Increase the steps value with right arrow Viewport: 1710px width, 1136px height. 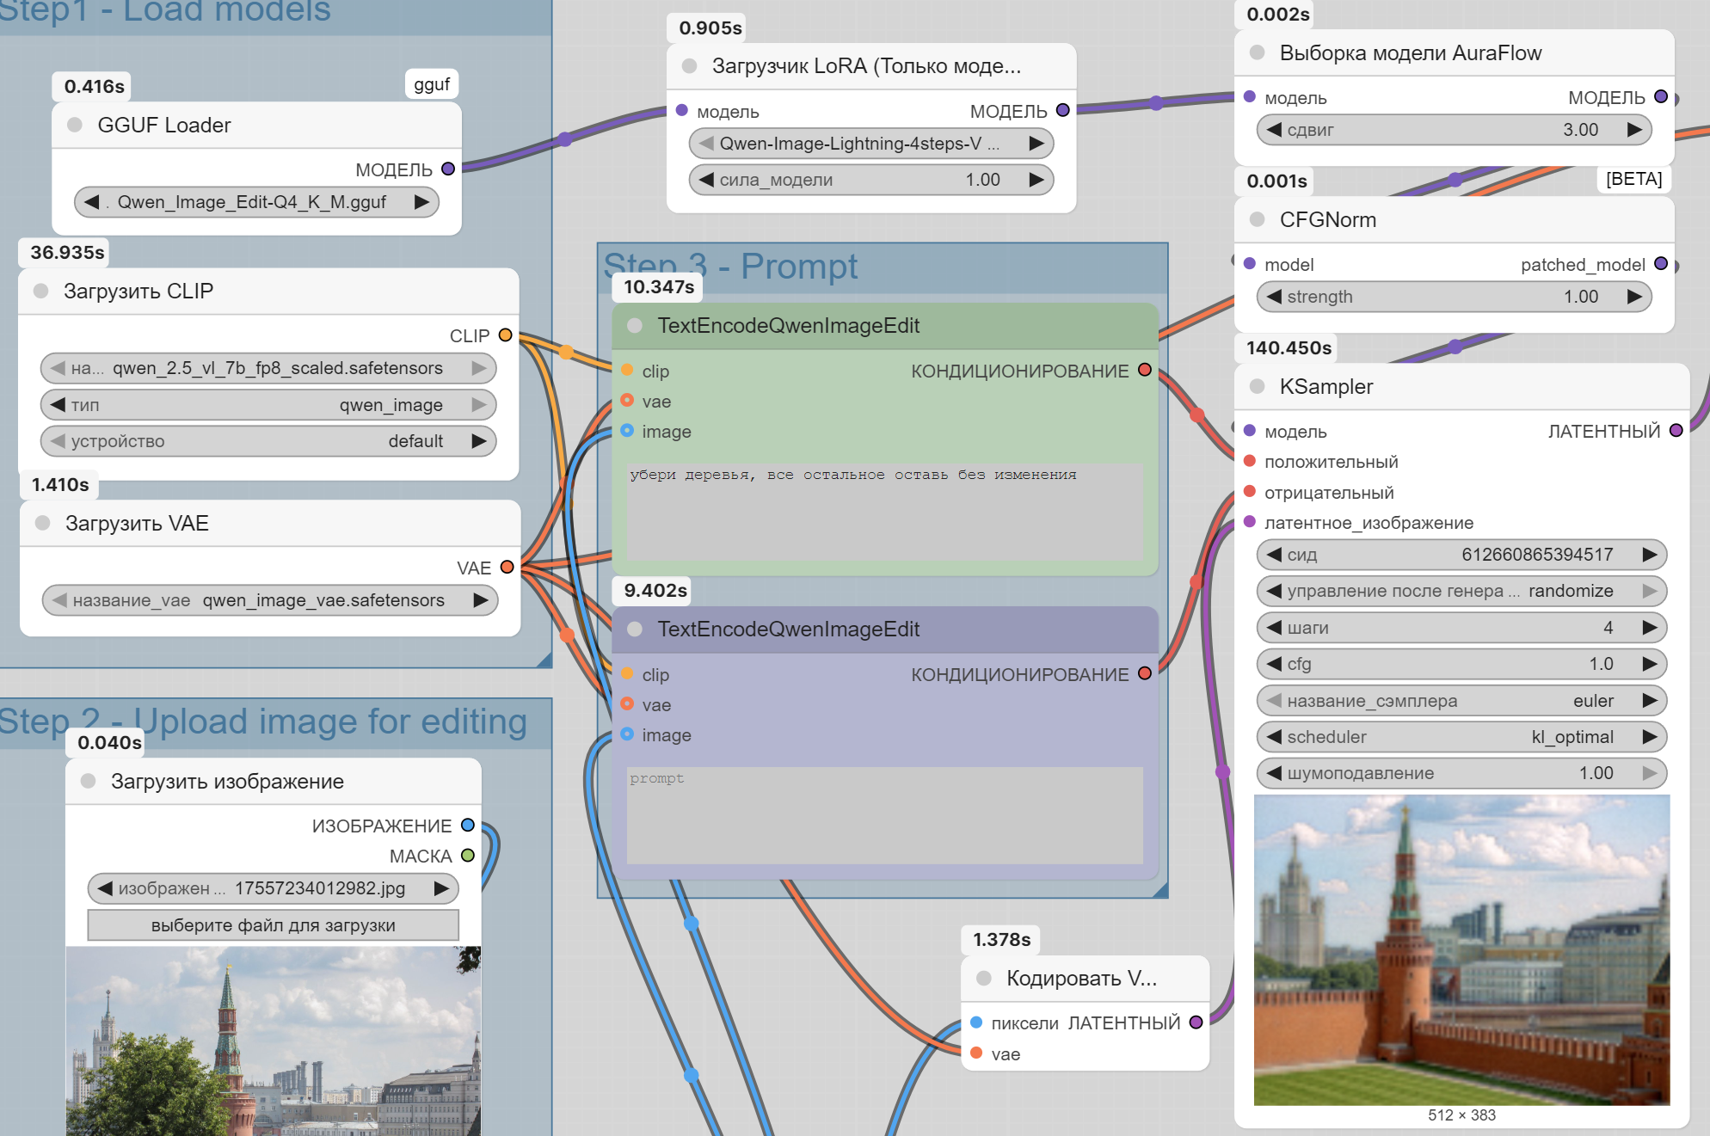[x=1649, y=628]
